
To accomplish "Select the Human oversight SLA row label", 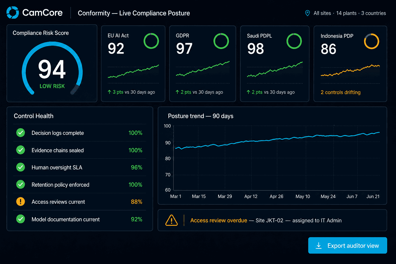I will 57,168.
